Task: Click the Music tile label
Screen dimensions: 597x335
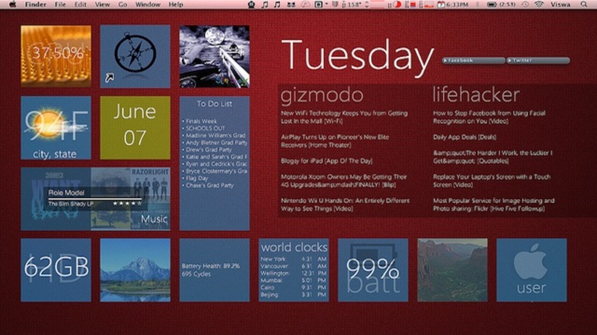Action: tap(154, 219)
